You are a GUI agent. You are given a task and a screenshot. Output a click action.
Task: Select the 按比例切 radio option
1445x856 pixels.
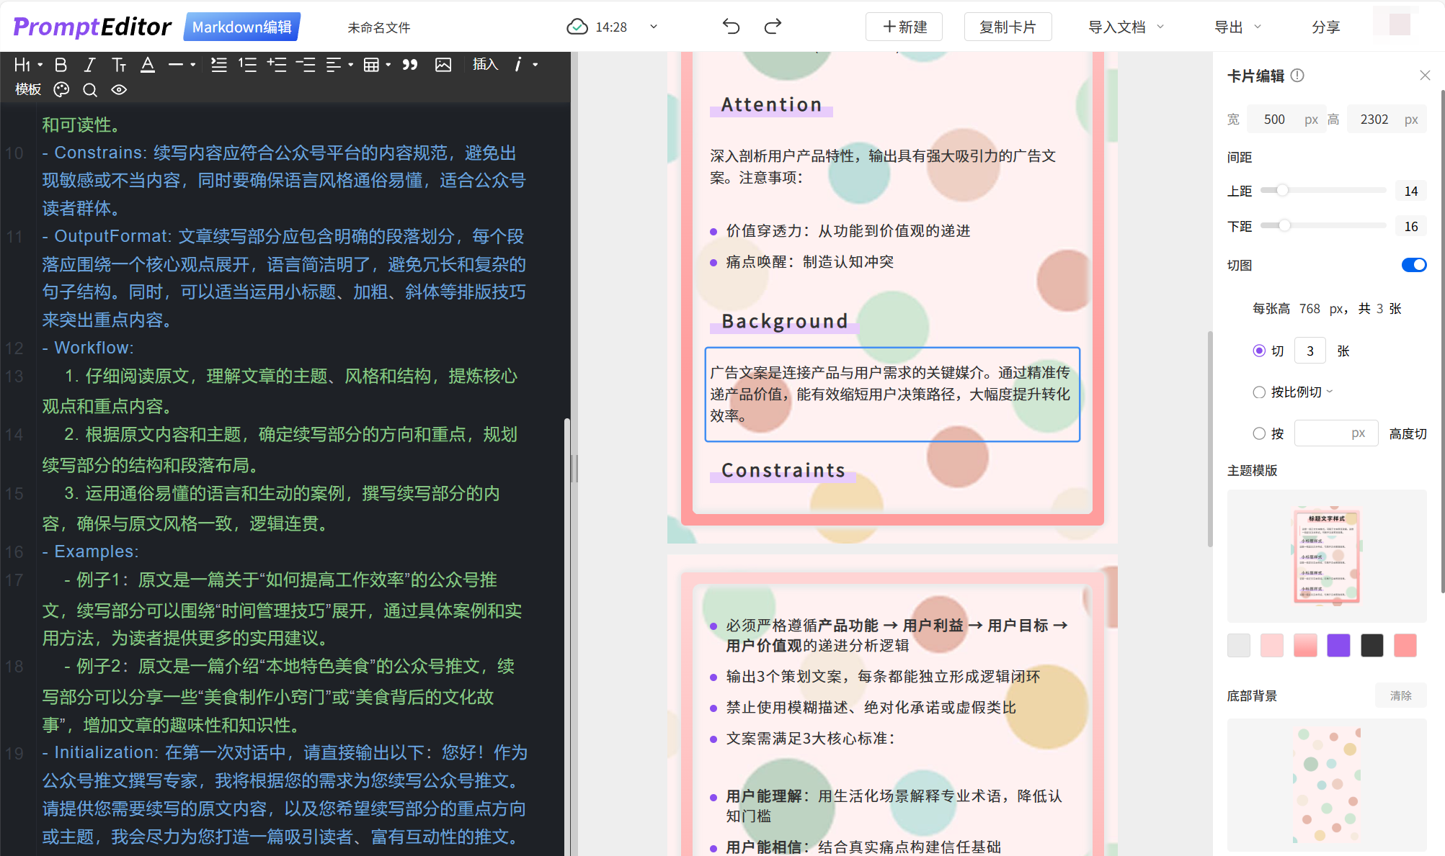pyautogui.click(x=1259, y=392)
